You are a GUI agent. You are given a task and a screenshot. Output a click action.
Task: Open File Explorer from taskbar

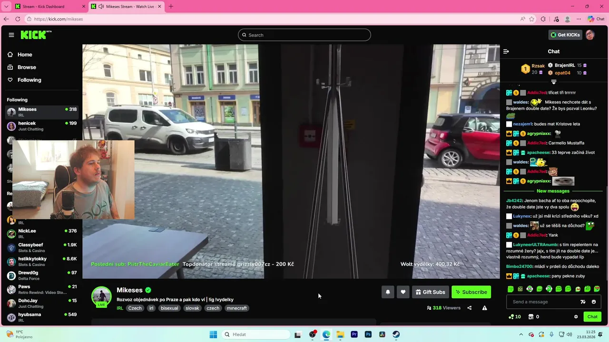pyautogui.click(x=340, y=334)
